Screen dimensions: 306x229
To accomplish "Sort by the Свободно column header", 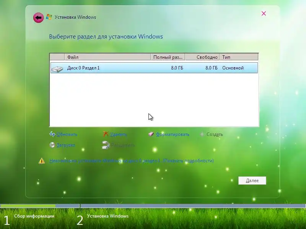I will [x=202, y=57].
